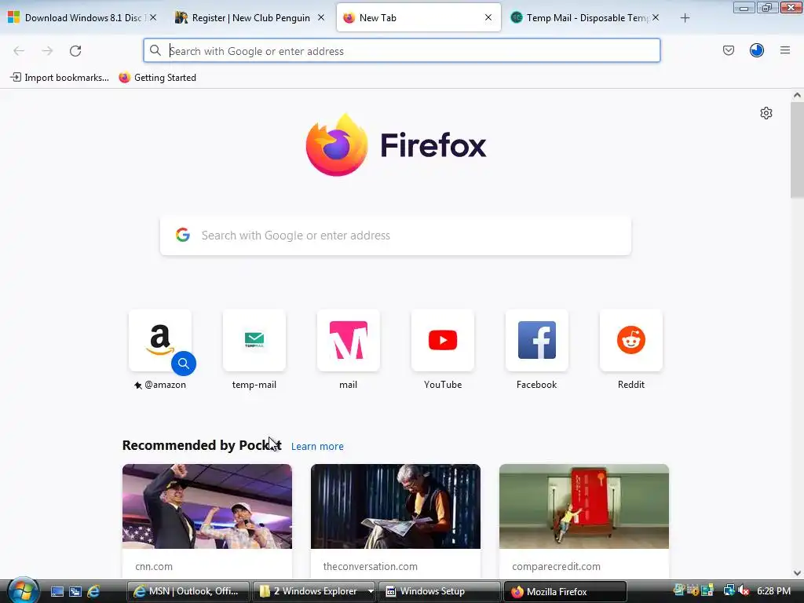804x603 pixels.
Task: Open the YouTube shortcut tile
Action: (443, 341)
